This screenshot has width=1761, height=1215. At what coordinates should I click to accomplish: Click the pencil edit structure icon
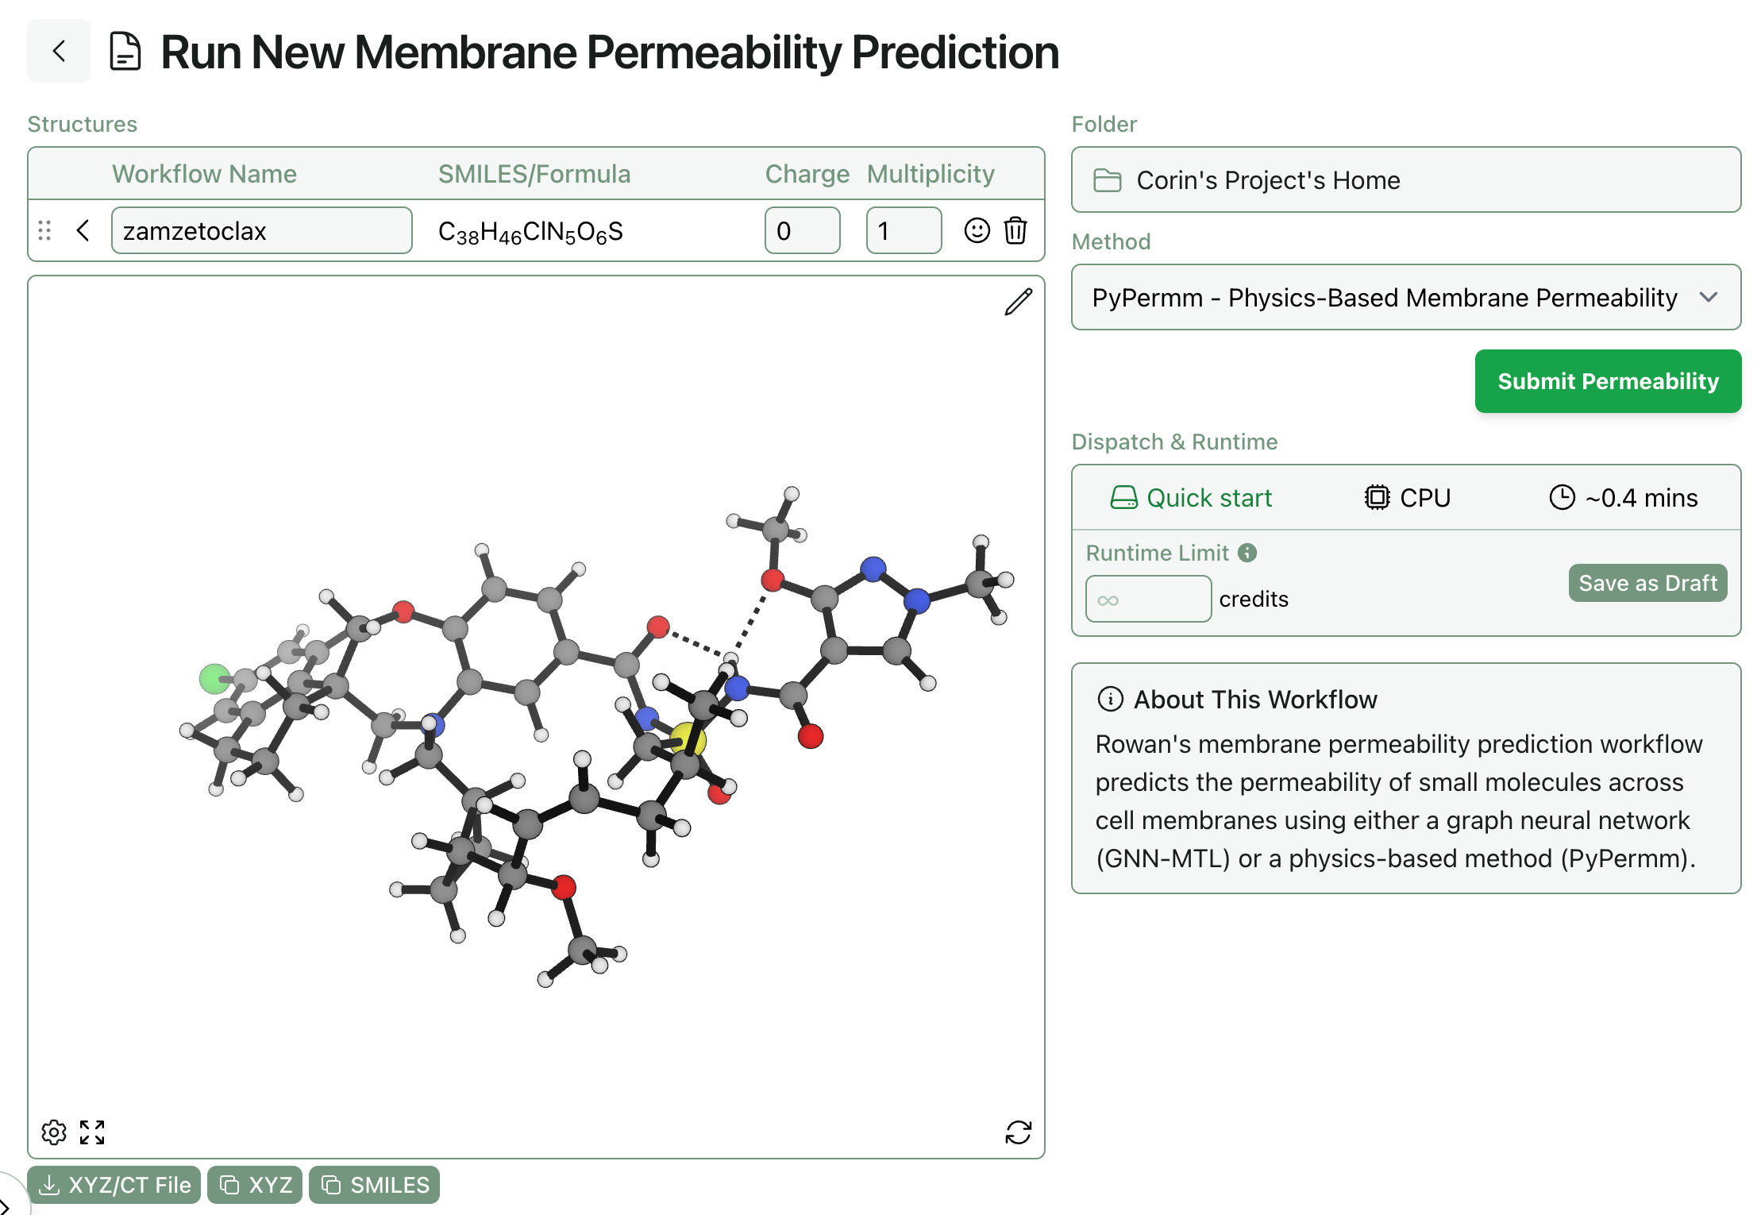(1018, 302)
